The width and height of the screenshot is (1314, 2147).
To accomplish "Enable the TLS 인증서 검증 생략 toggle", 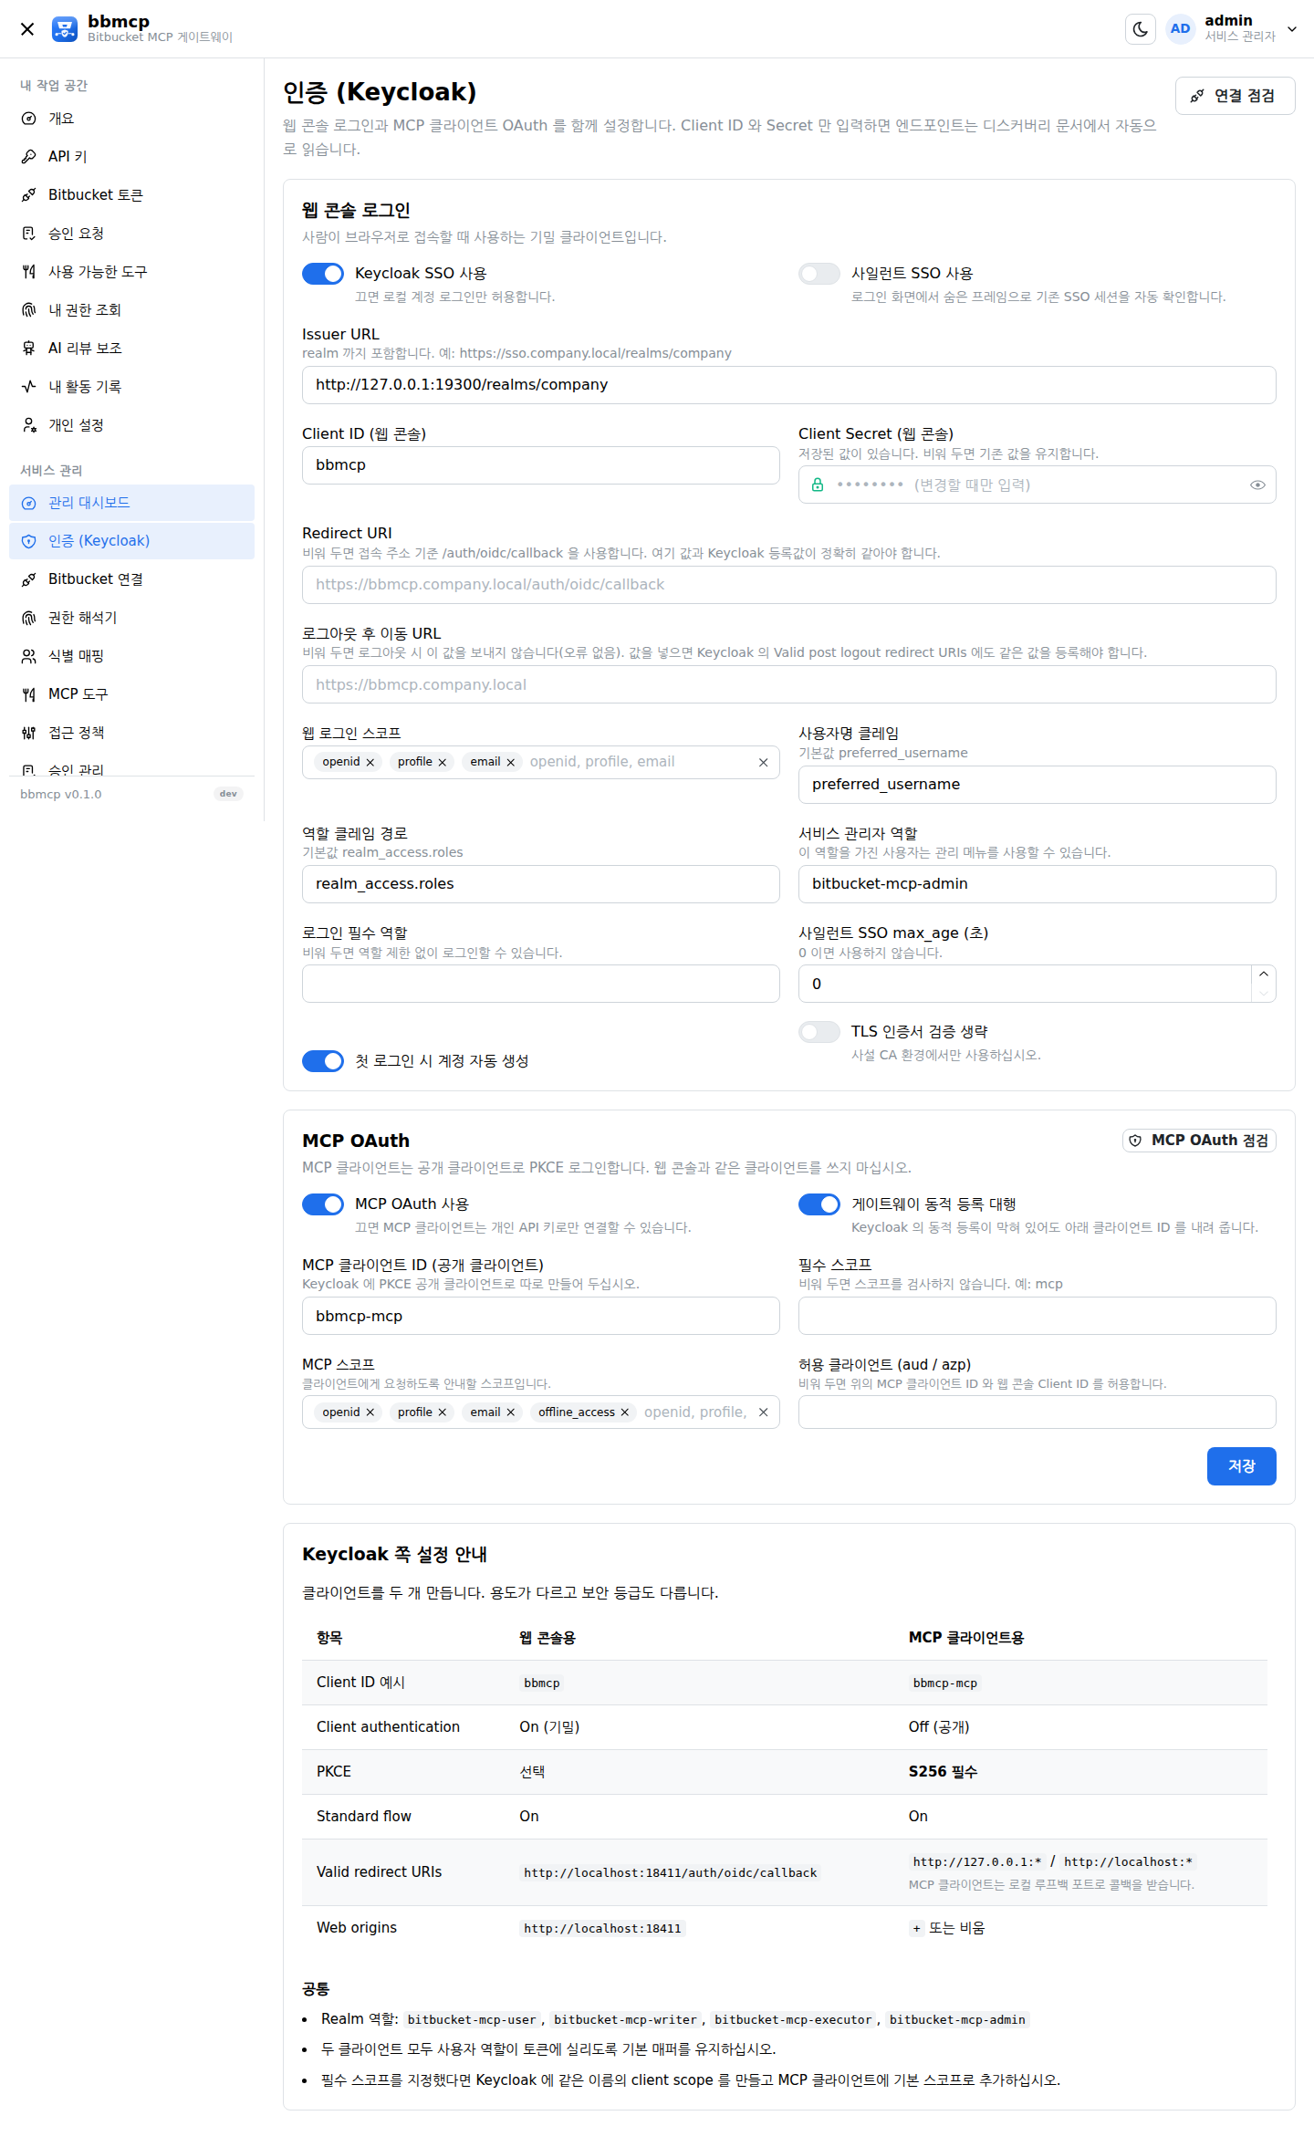I will coord(819,1032).
